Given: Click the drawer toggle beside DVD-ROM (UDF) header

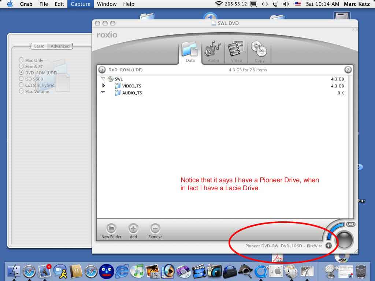Looking at the screenshot, I should coord(102,70).
